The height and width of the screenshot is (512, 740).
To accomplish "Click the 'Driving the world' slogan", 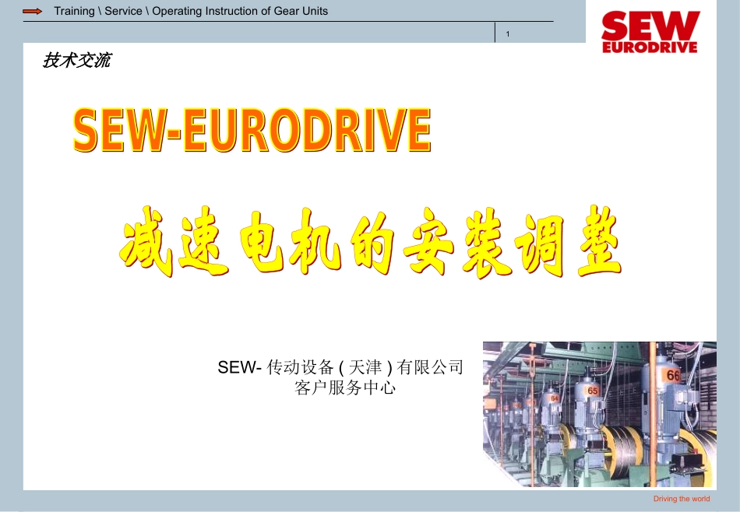I will 682,499.
